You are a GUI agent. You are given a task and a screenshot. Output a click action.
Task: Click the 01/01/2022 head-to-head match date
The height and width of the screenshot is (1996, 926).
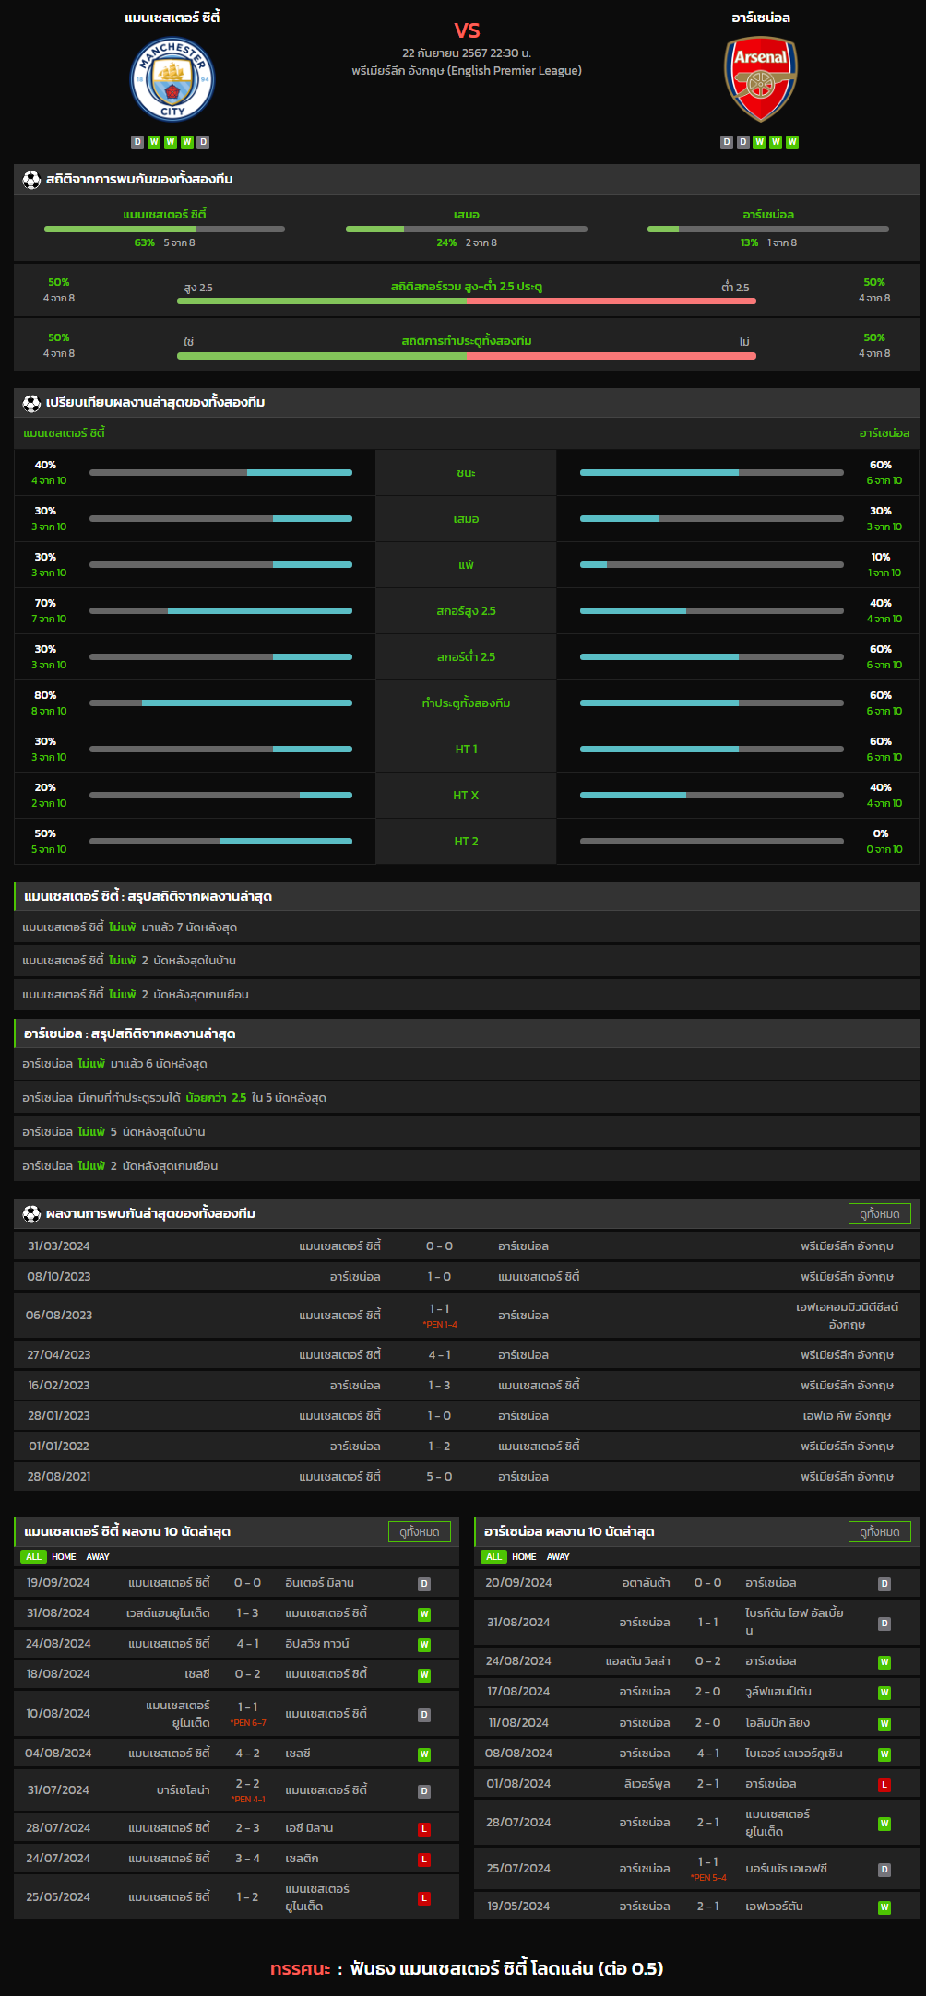pos(59,1447)
